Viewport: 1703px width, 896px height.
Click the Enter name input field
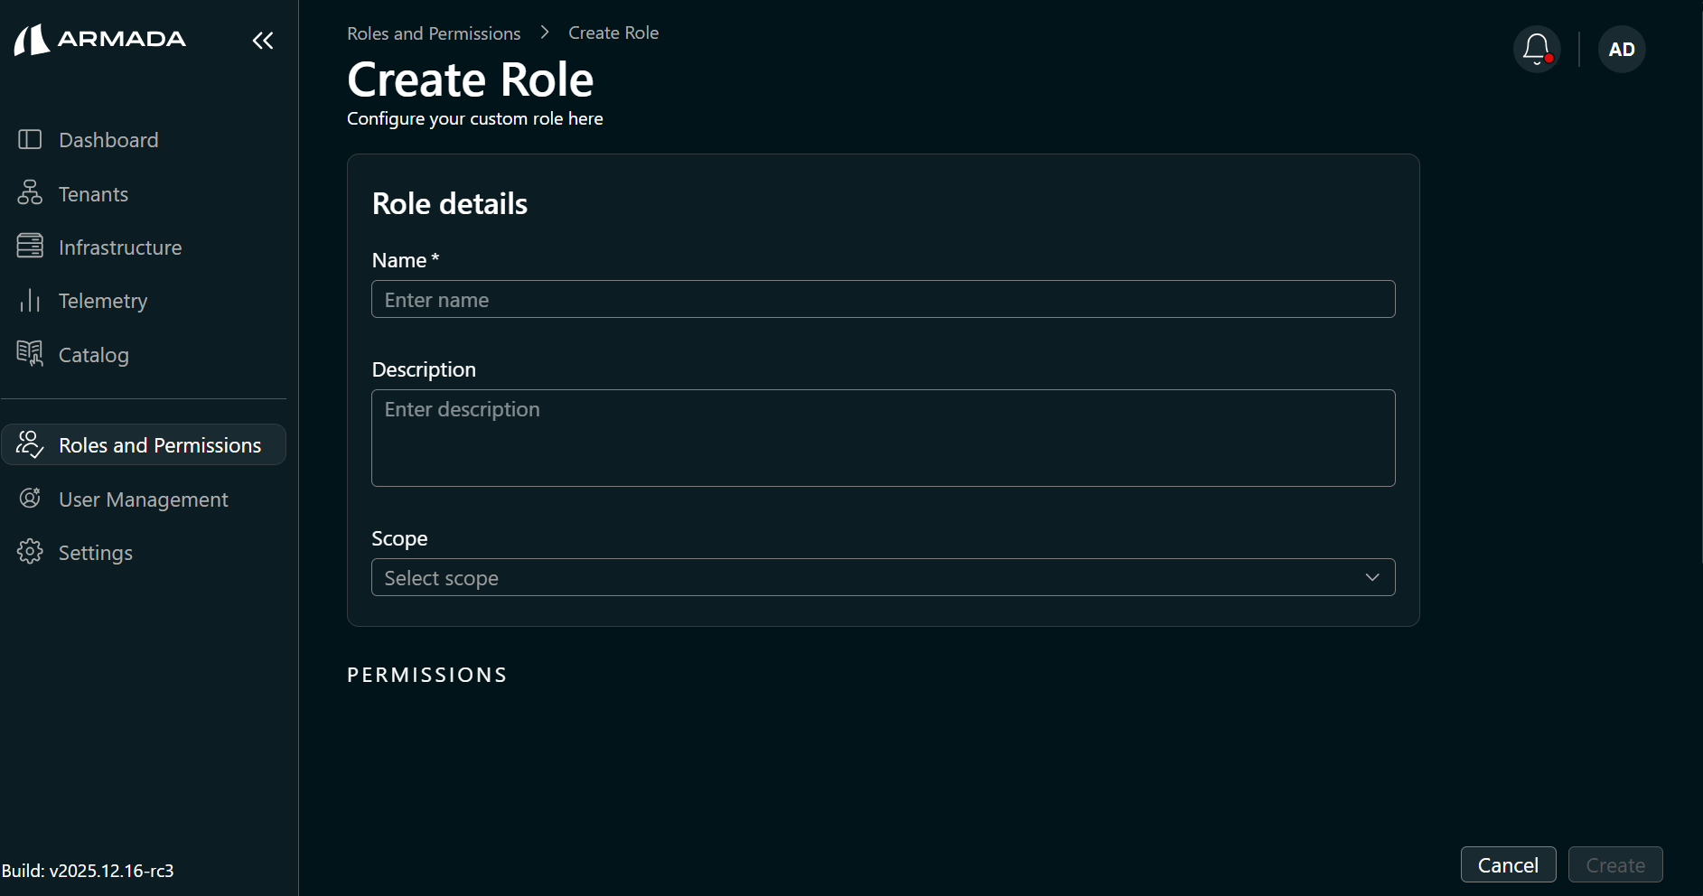(883, 299)
